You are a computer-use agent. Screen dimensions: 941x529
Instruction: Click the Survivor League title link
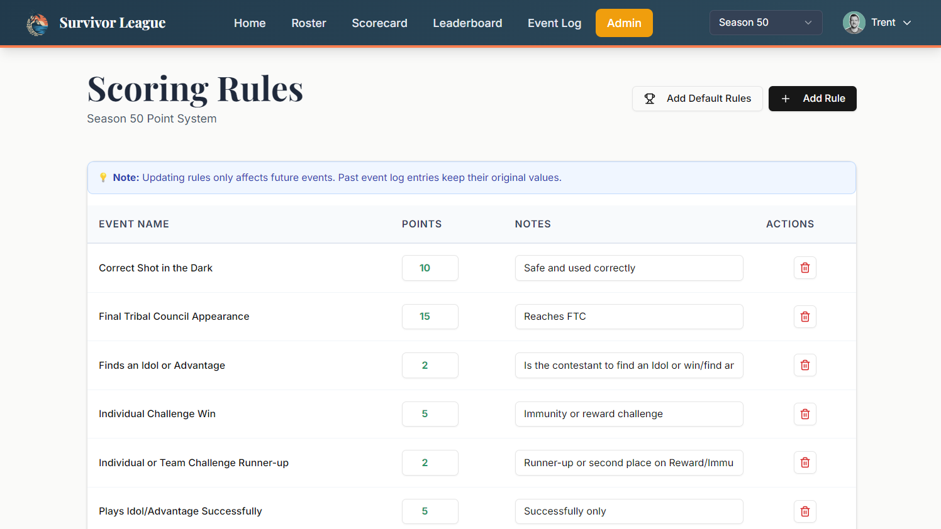113,23
